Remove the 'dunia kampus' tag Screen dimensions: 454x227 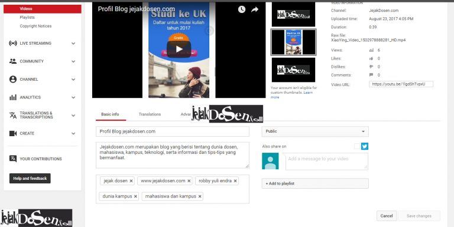[135, 196]
